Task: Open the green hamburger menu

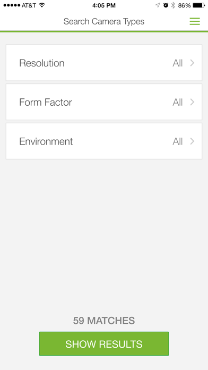Action: [x=195, y=21]
